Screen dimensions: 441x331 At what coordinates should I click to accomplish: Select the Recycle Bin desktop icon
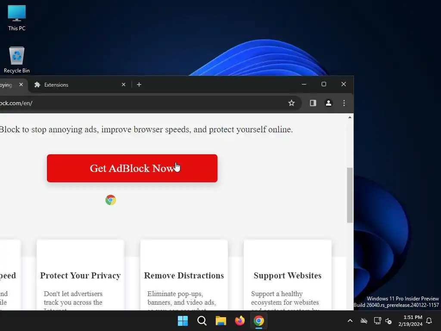[x=17, y=60]
